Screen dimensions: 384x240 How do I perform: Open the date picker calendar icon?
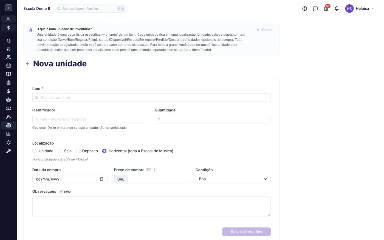(102, 179)
